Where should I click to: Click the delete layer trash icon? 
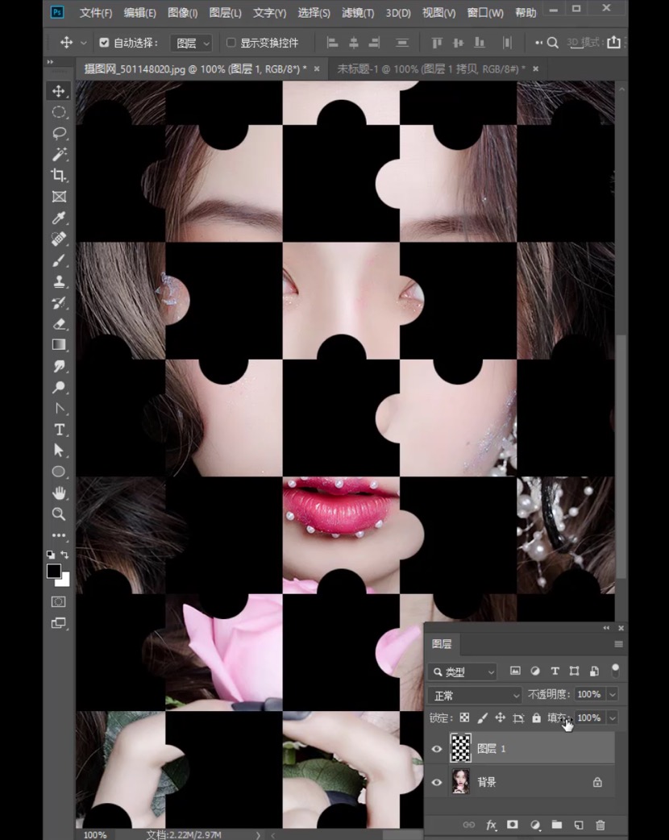(x=600, y=825)
